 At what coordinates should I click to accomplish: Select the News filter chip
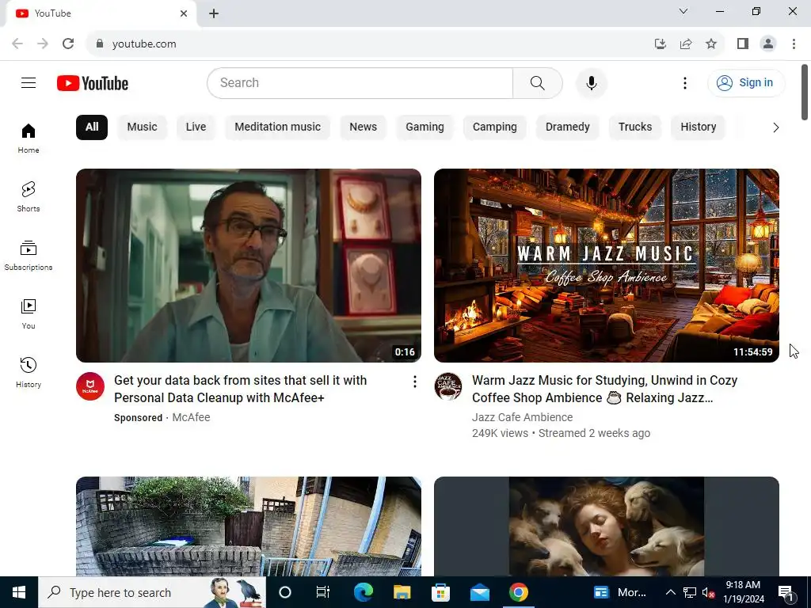[363, 127]
